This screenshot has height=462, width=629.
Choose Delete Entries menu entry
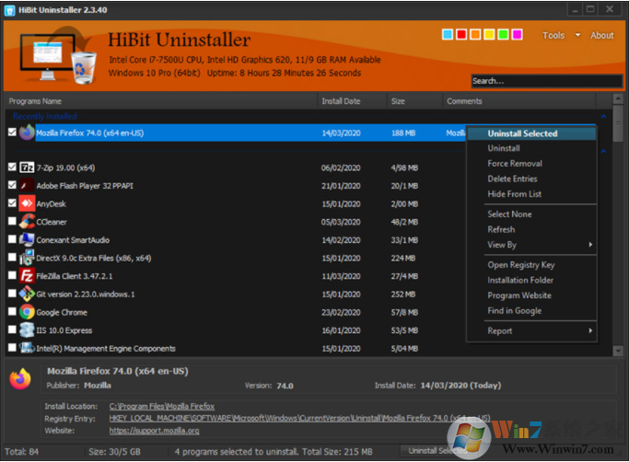(x=531, y=179)
